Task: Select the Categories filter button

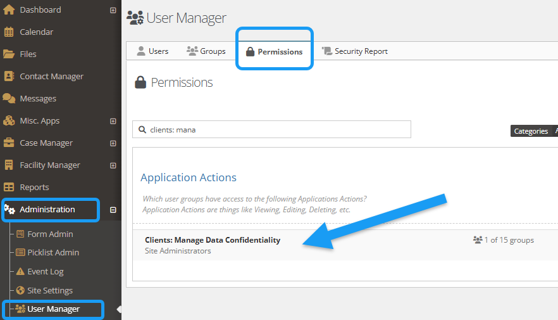Action: [x=530, y=131]
